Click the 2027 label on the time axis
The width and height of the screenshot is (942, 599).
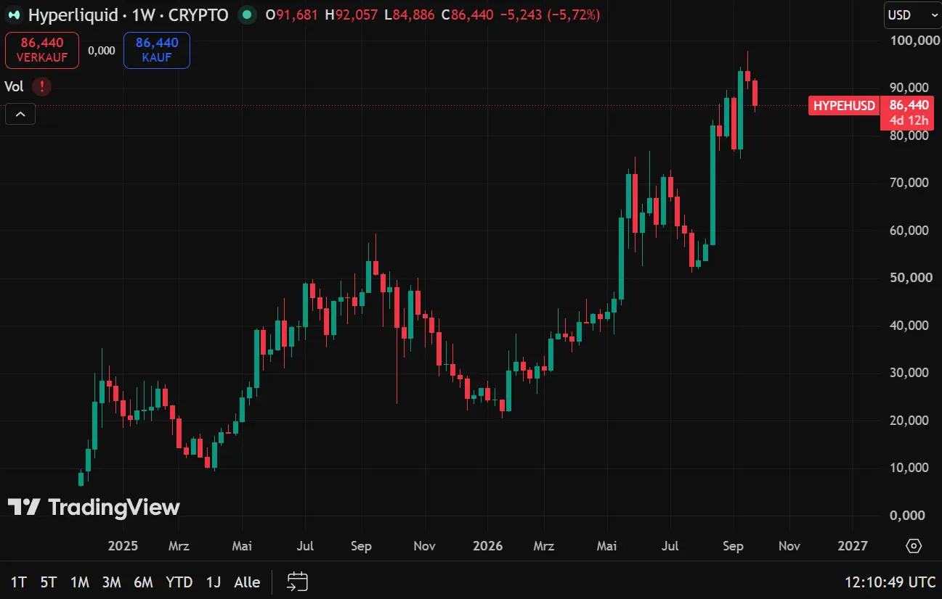[852, 546]
